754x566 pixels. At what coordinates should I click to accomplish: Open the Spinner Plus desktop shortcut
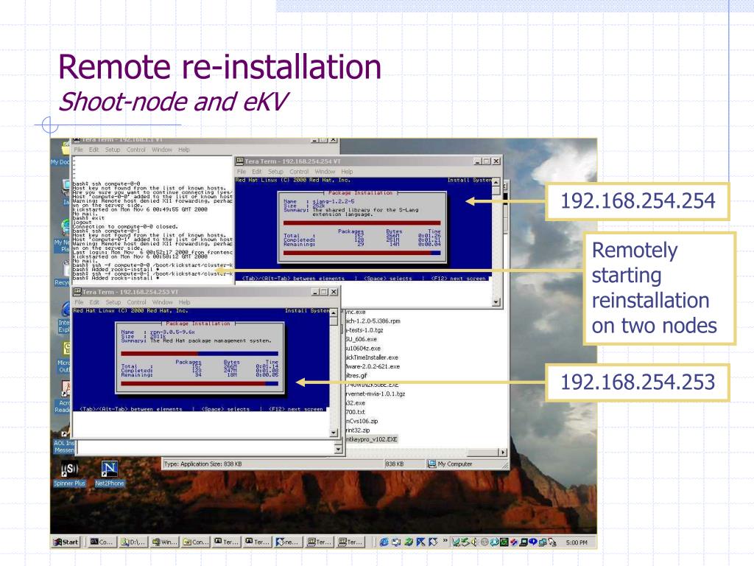(69, 473)
